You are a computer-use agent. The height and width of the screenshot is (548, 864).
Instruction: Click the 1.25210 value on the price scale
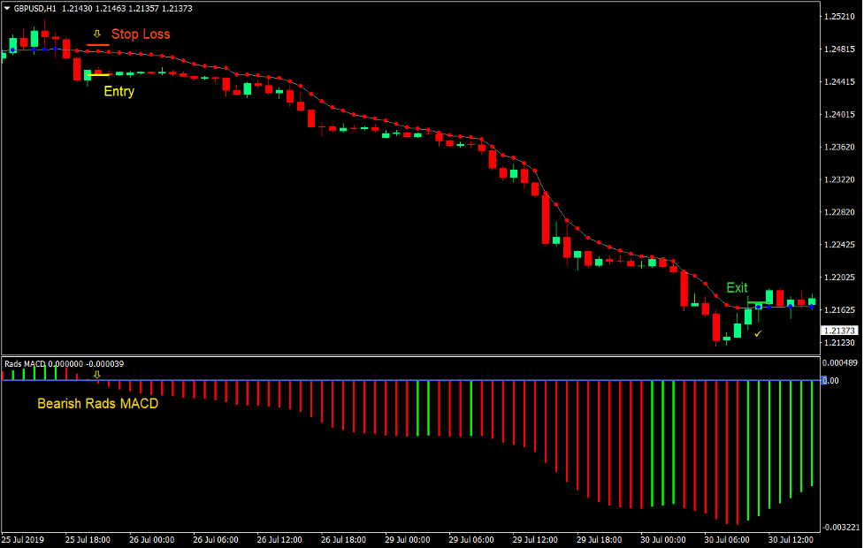(x=841, y=14)
